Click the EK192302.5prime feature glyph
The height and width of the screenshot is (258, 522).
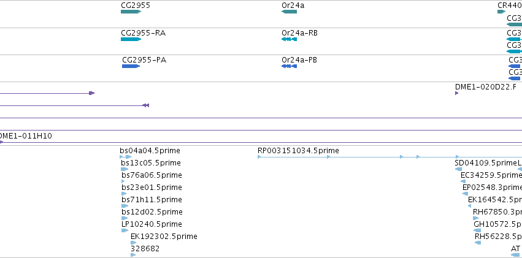coord(133,243)
